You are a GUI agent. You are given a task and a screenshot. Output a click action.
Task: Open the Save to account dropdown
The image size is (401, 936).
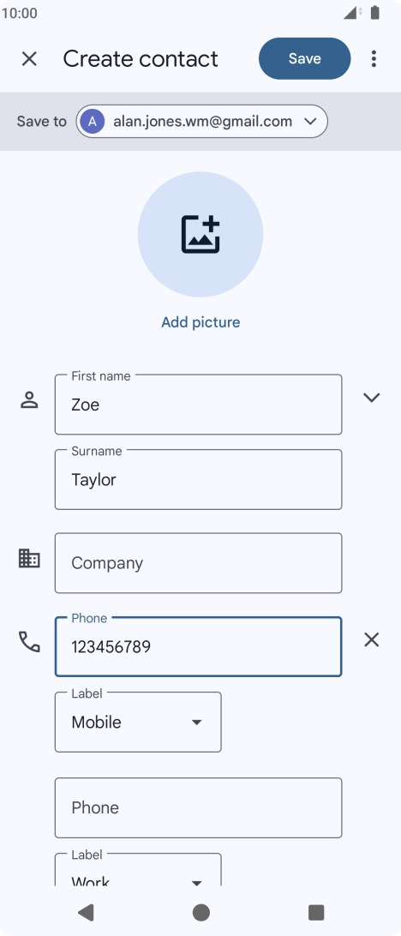[201, 122]
